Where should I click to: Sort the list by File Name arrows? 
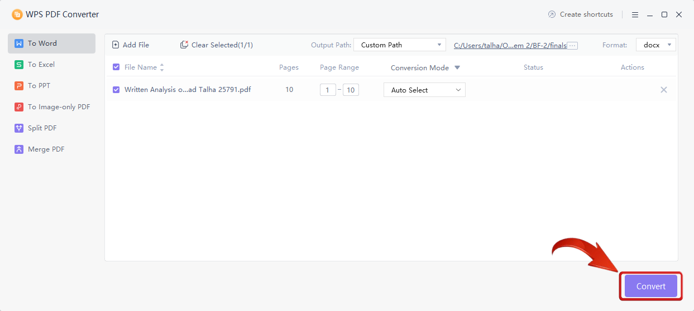(162, 67)
